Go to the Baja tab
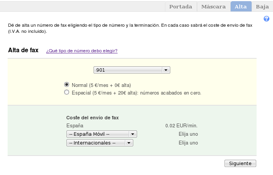273x175 pixels. point(262,6)
